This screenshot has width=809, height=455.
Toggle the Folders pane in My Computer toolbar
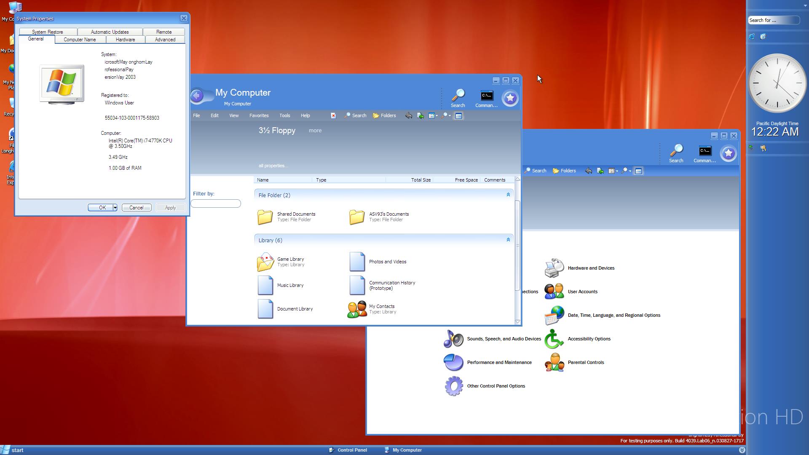pos(384,115)
